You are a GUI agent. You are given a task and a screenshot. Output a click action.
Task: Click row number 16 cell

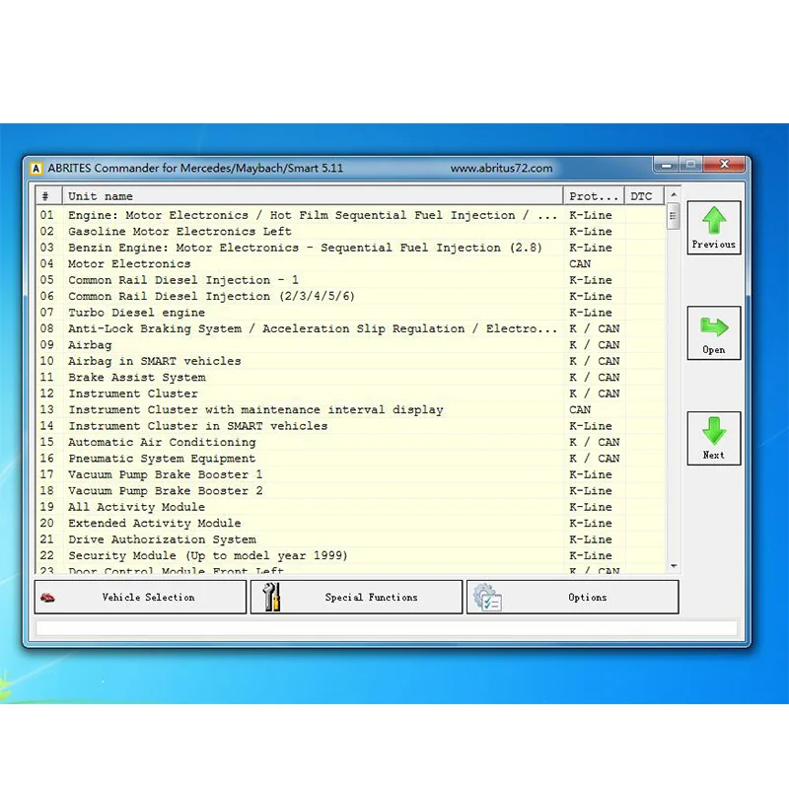click(x=48, y=458)
